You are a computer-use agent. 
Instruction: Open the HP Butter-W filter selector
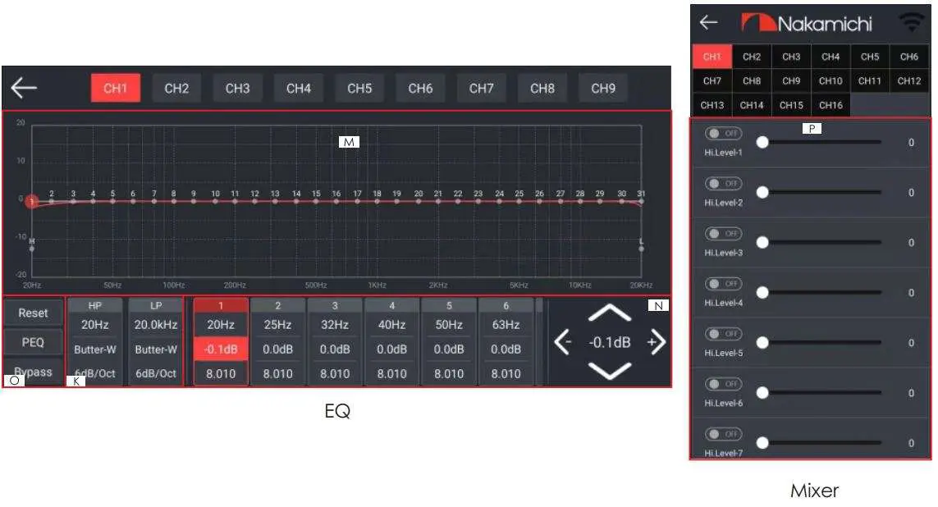point(94,348)
